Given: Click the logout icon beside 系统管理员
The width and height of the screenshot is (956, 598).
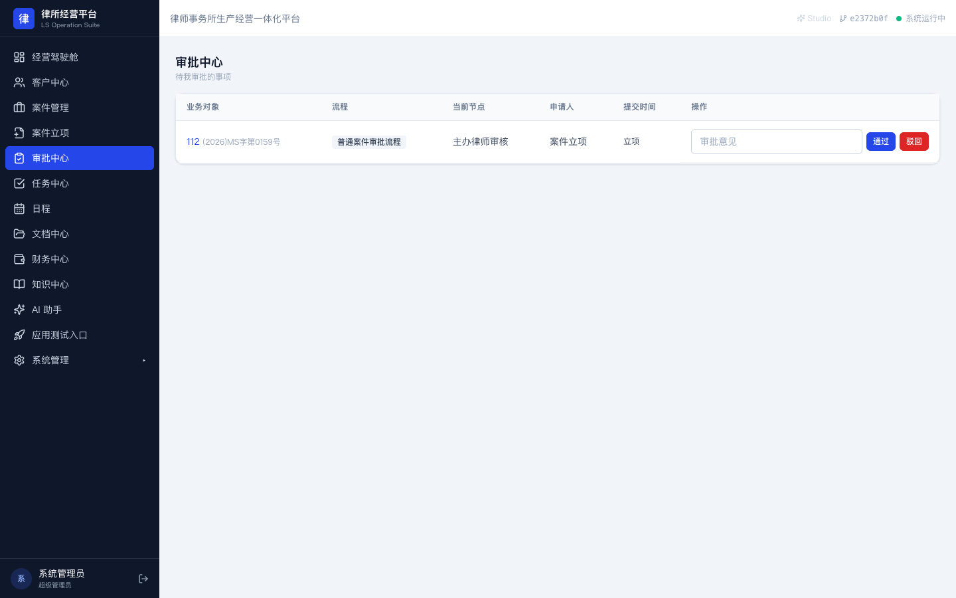Looking at the screenshot, I should 143,579.
